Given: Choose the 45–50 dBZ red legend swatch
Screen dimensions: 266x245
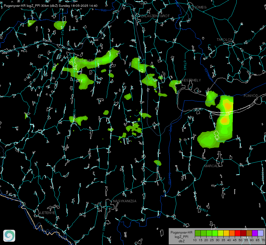Looking at the screenshot, I should click(x=238, y=233).
